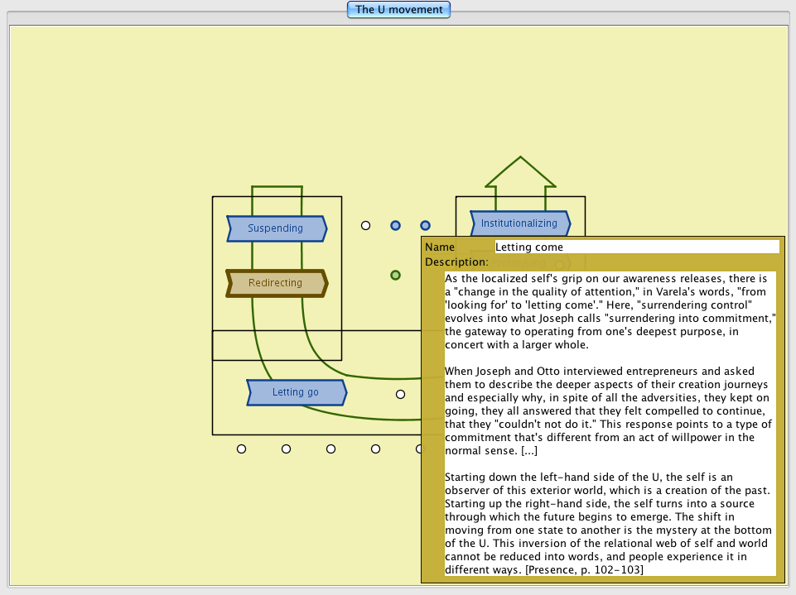The height and width of the screenshot is (595, 796).
Task: Click the Name field containing Letting come
Action: 636,247
